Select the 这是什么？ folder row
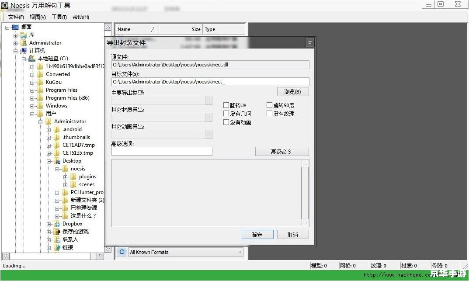Screen dimensions: 469x281 pos(83,216)
